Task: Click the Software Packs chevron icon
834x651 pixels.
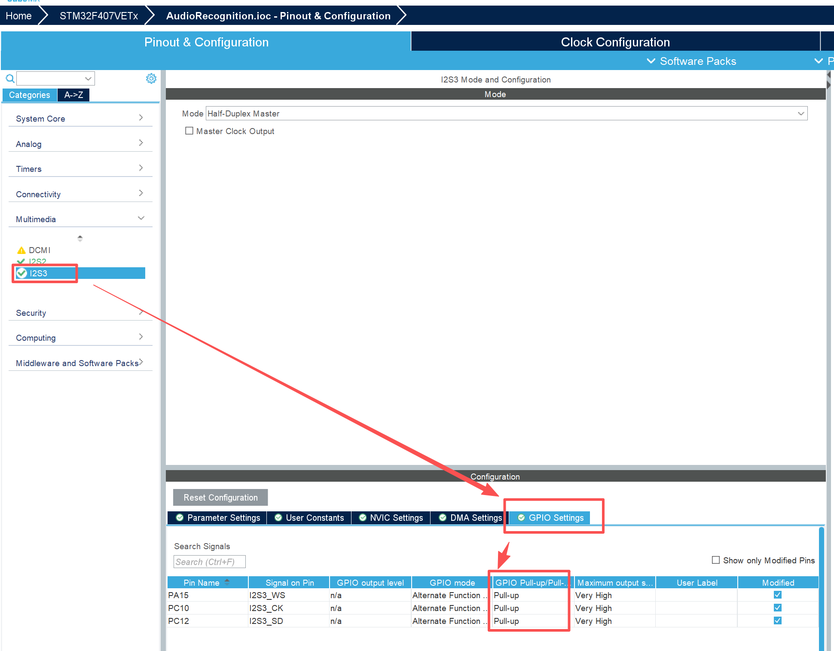Action: coord(651,61)
